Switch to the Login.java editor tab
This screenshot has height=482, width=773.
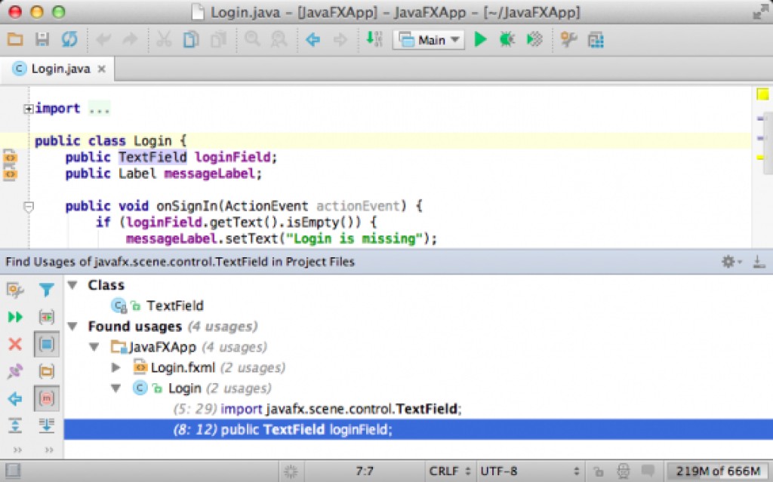click(x=60, y=69)
